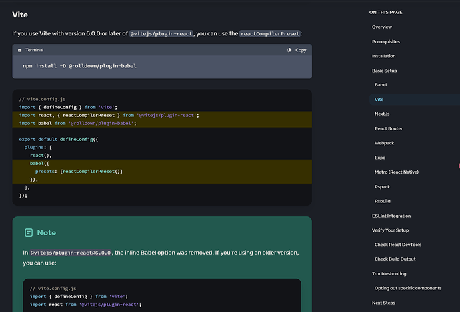Click the Vite section heading

point(20,15)
